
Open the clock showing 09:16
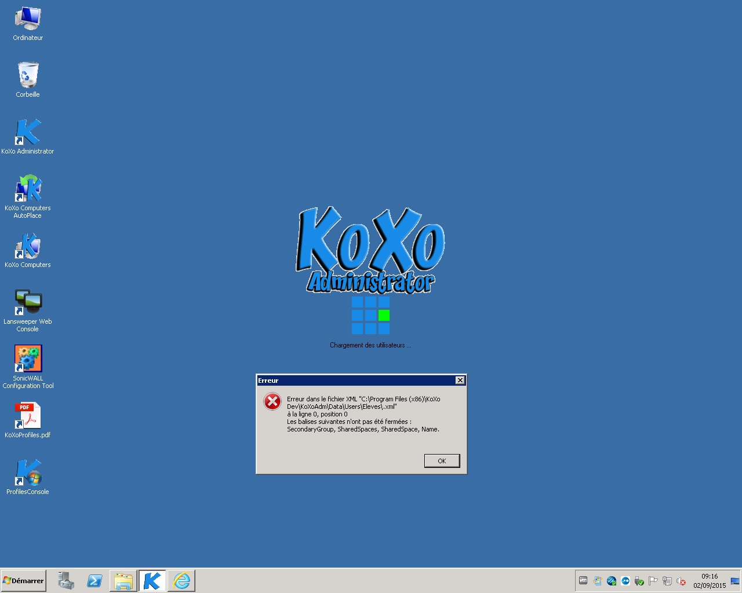[710, 581]
